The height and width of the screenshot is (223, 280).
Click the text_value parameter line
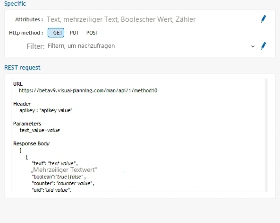pyautogui.click(x=40, y=130)
